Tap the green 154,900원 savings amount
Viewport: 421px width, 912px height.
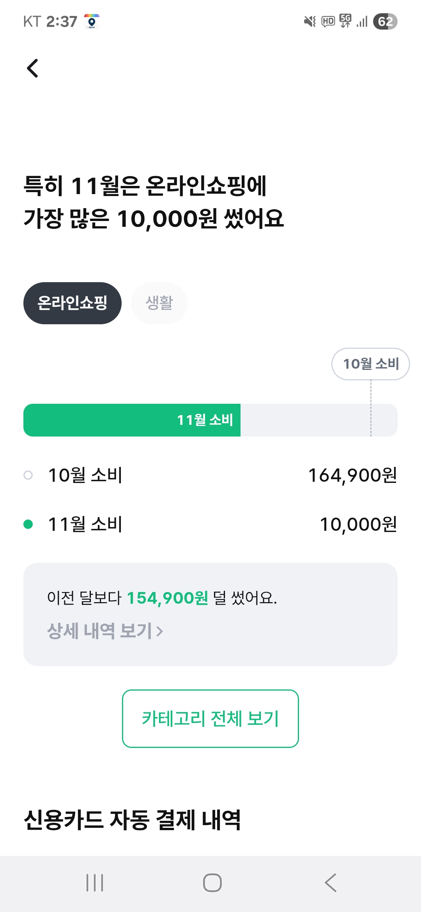point(168,598)
